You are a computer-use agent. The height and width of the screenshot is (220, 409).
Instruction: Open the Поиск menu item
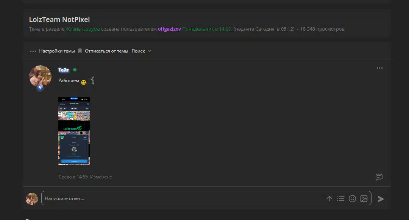138,51
